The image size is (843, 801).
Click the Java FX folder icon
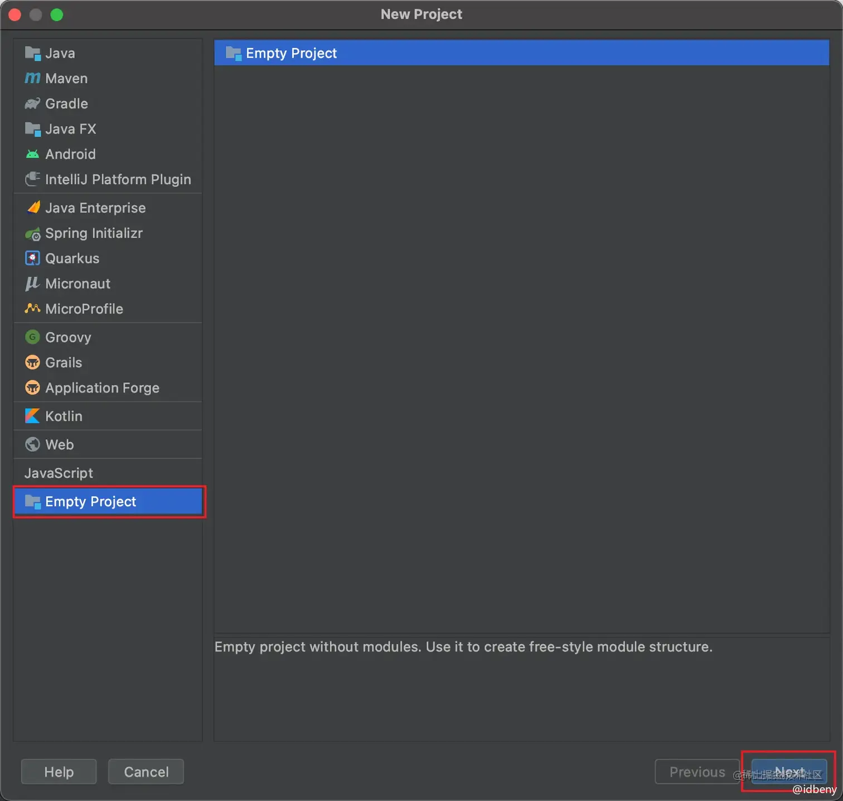point(33,129)
